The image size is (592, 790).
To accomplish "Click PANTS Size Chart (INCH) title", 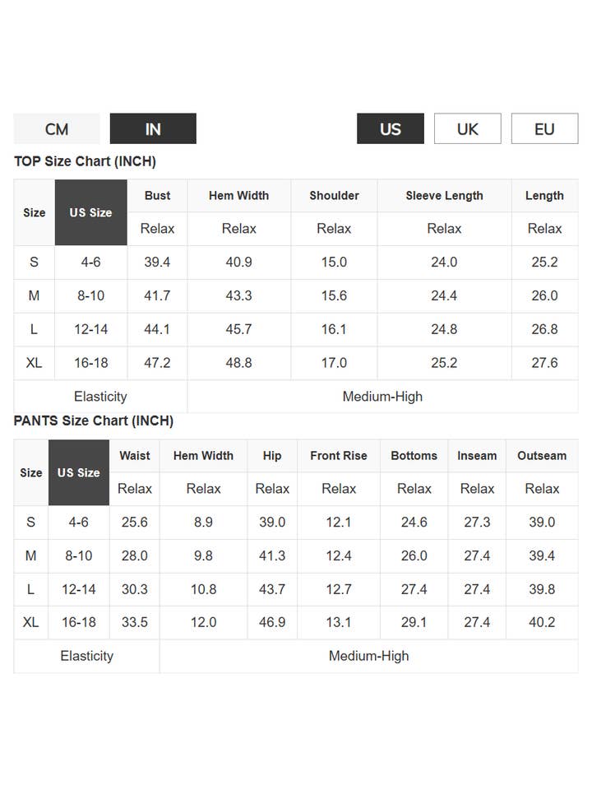I will [x=94, y=421].
